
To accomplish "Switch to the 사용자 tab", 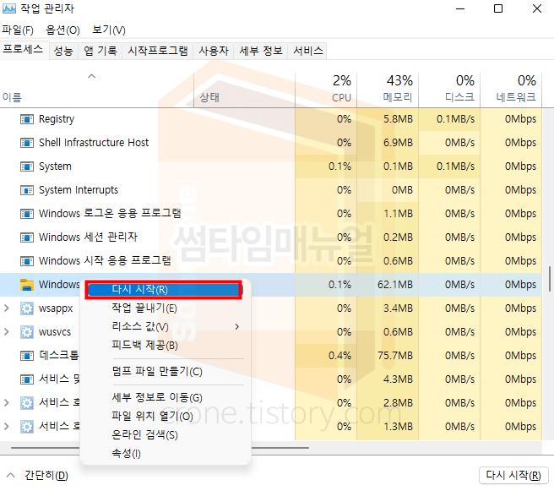I will (214, 51).
